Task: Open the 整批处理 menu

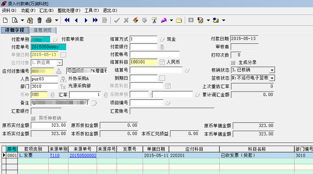Action: [69, 11]
